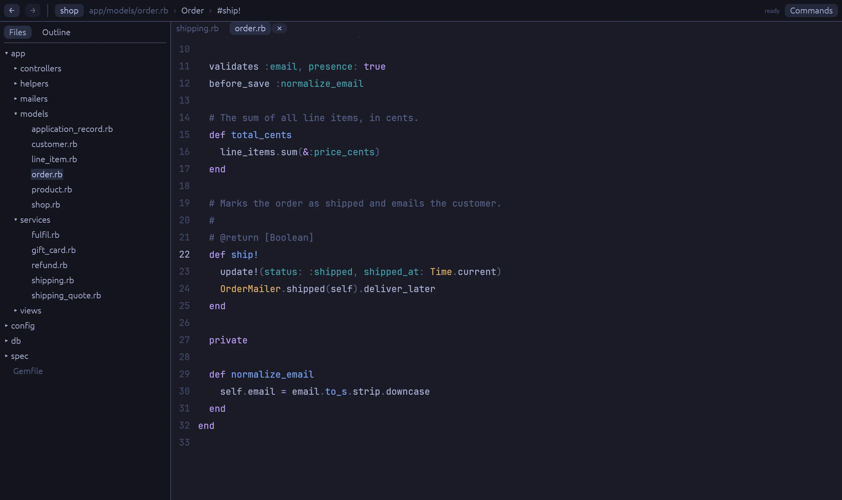Image resolution: width=842 pixels, height=500 pixels.
Task: Click 'validates :email' on line 11
Action: click(253, 67)
